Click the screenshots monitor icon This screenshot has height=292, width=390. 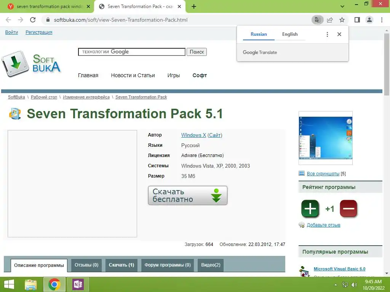pyautogui.click(x=302, y=173)
